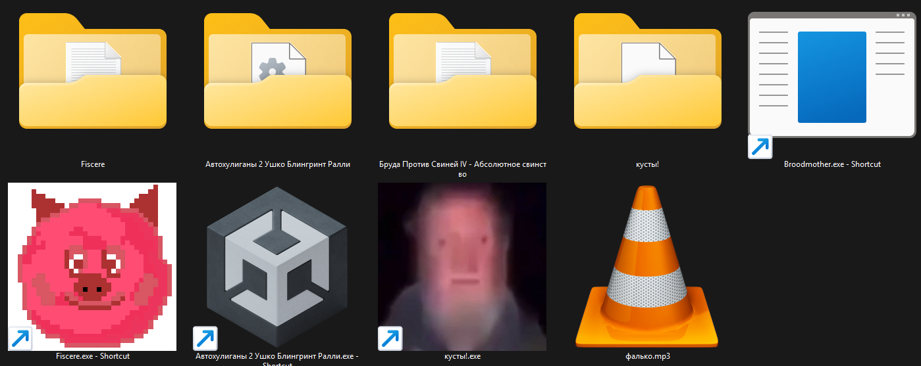Select the blurry bearded face кусты!.exe thumbnail
This screenshot has width=921, height=366.
pos(462,267)
